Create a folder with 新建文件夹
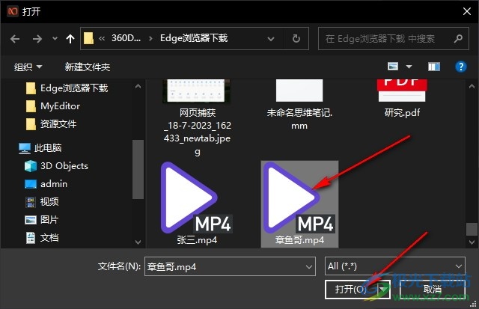 coord(87,67)
